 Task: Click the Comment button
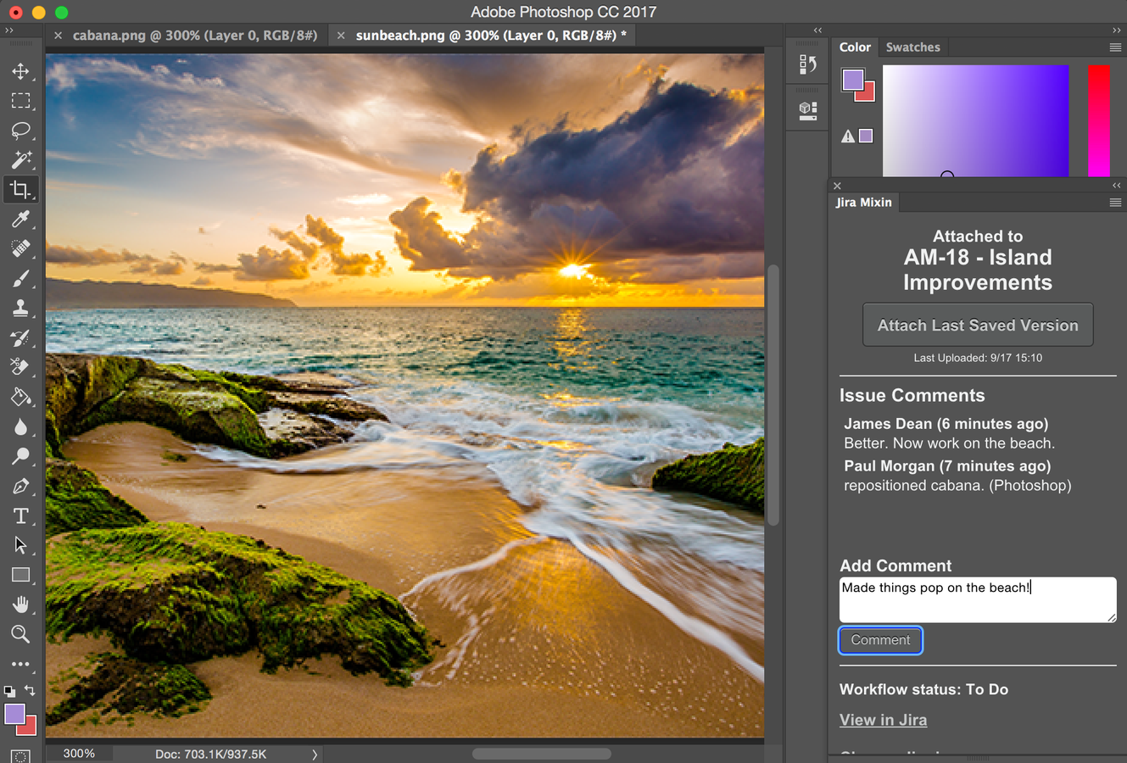pos(880,640)
